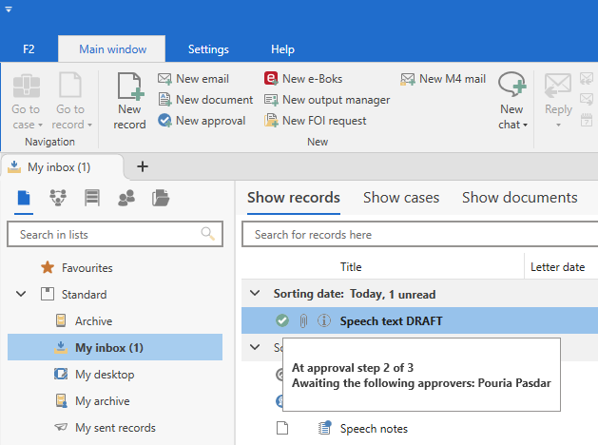Switch to Show cases view
The width and height of the screenshot is (598, 445).
[400, 198]
